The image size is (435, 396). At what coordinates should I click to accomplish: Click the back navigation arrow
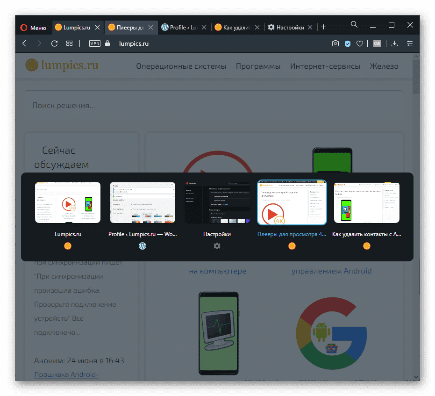(x=24, y=43)
